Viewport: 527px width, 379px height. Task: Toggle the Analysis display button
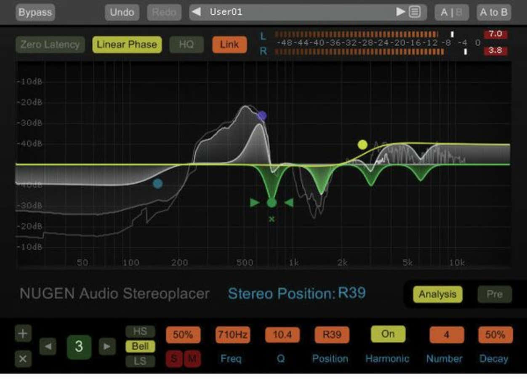[x=437, y=294]
